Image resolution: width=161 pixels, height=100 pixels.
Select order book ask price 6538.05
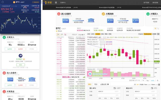pos(59,43)
